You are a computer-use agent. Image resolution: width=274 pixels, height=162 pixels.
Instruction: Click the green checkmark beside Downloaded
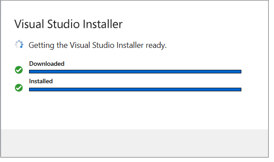(19, 70)
